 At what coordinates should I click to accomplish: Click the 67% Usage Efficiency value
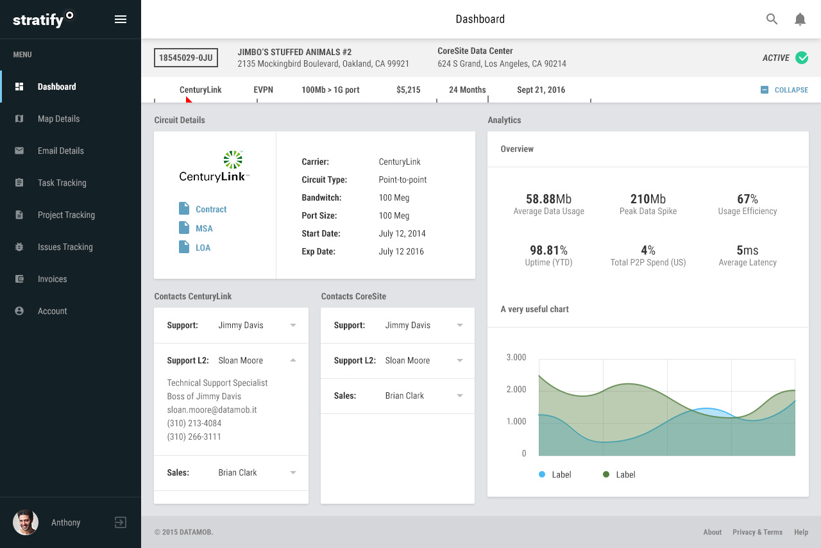point(747,199)
